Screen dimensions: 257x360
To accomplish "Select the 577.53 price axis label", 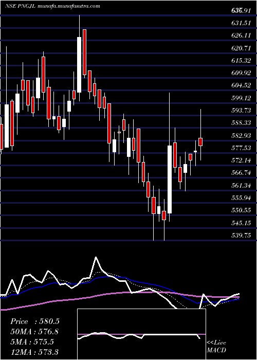I will pyautogui.click(x=241, y=148).
